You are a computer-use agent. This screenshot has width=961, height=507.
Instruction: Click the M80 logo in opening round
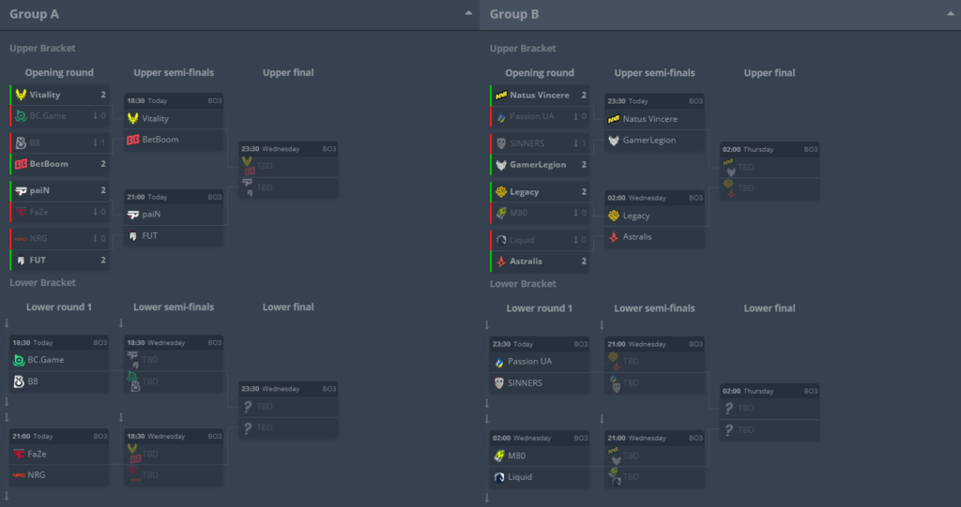coord(501,213)
